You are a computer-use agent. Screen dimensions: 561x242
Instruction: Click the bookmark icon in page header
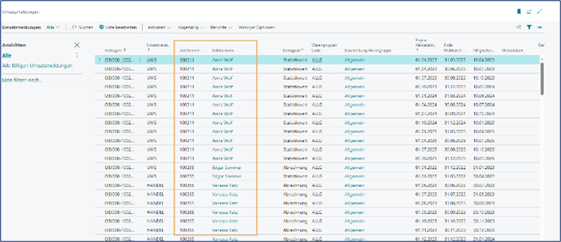519,12
